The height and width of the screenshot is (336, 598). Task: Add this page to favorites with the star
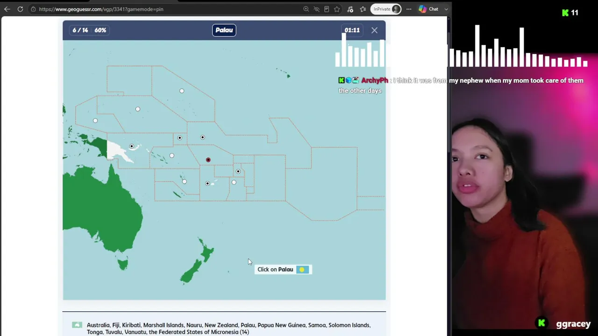coord(337,9)
